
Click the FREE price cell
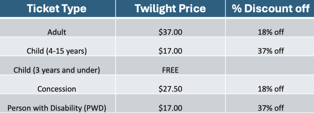click(x=170, y=66)
